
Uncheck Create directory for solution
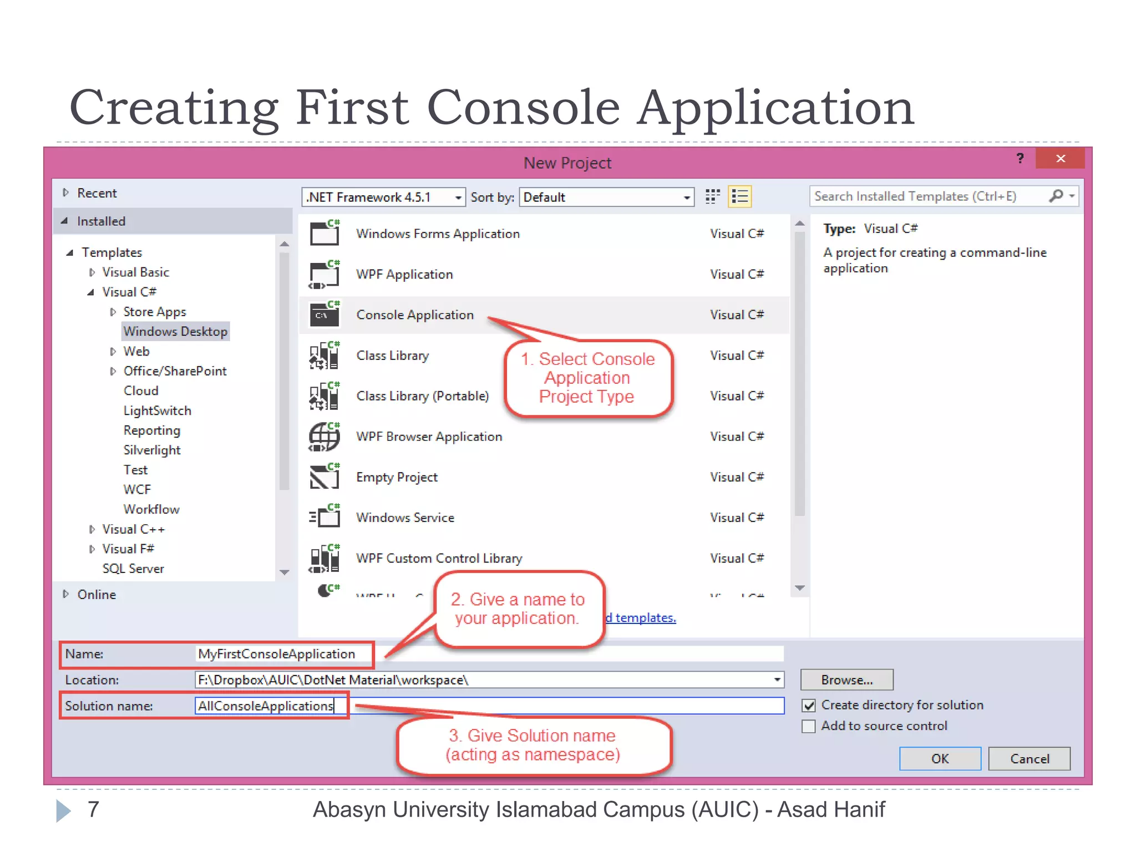pos(809,706)
